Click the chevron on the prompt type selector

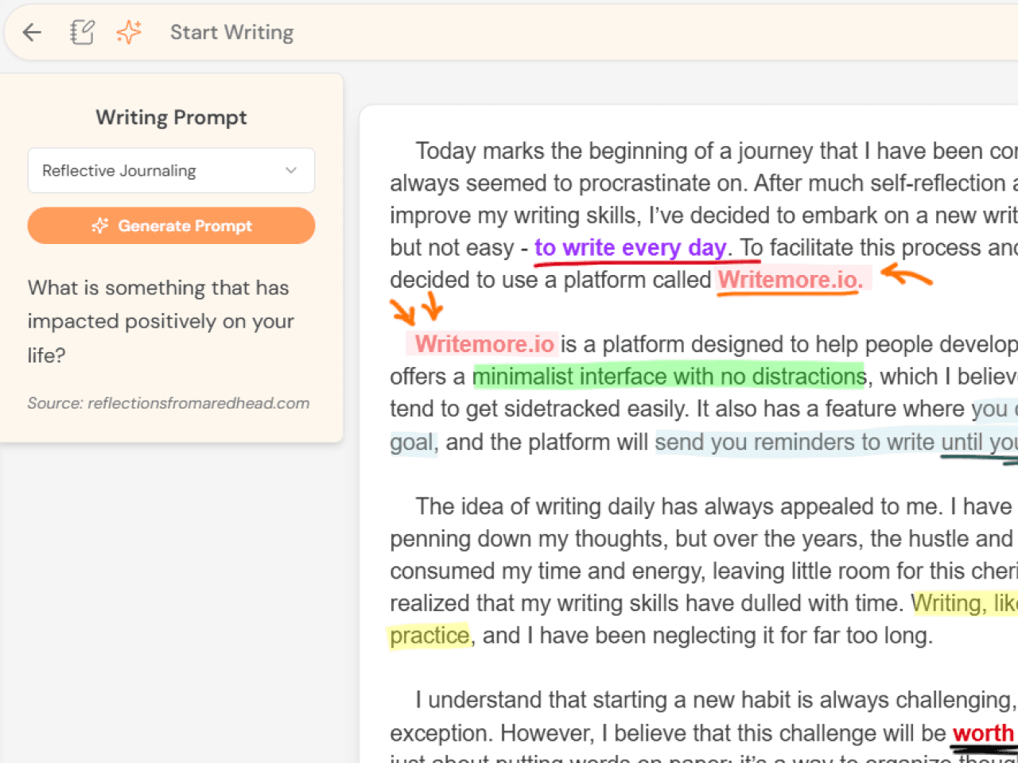291,170
